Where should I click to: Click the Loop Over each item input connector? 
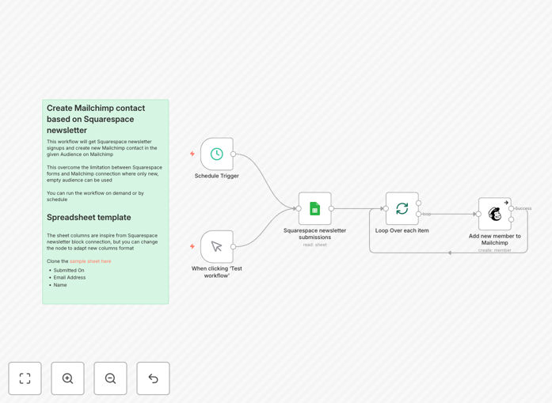tap(386, 208)
